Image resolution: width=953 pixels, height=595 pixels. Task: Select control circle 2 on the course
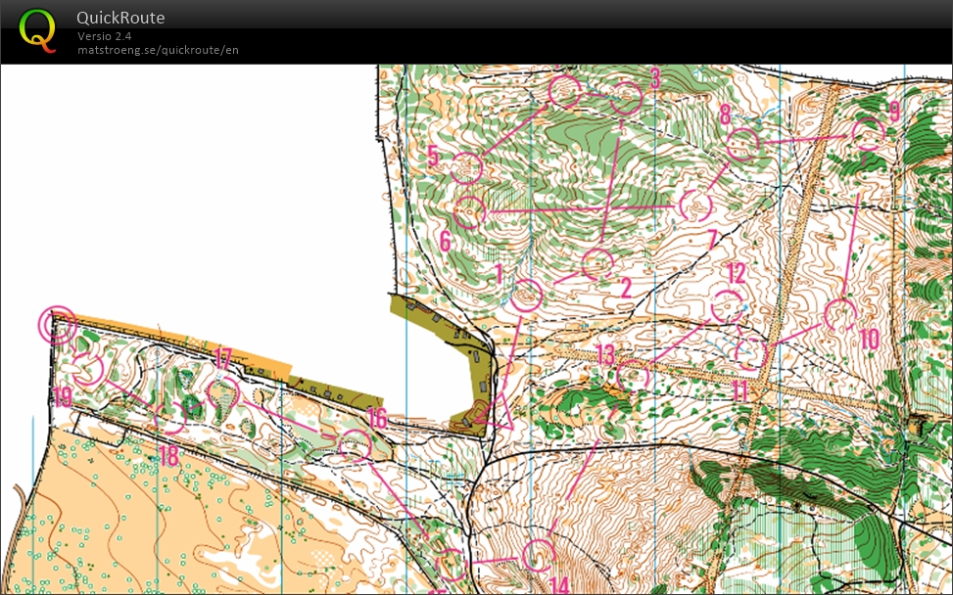[596, 263]
